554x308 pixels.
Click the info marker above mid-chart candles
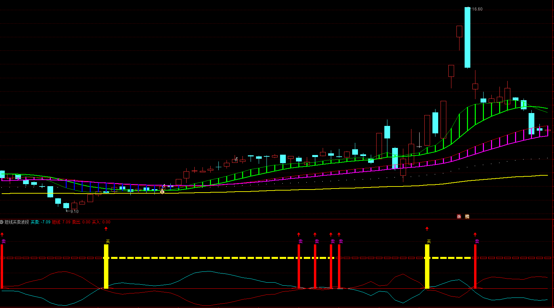point(236,159)
